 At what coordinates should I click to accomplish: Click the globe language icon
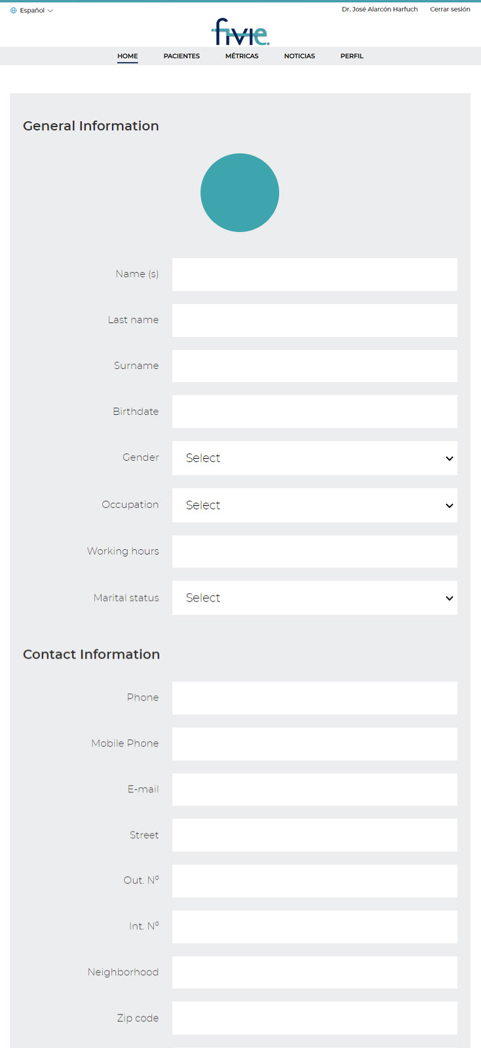pyautogui.click(x=13, y=10)
